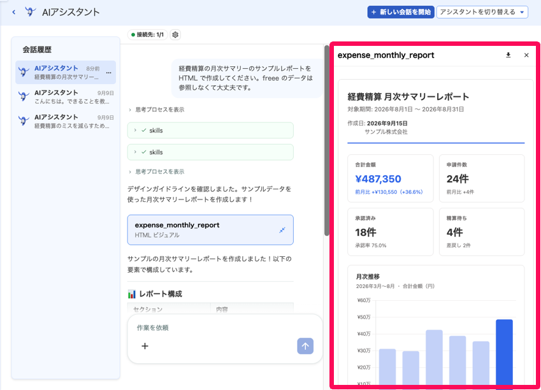Click the レポート構成 chart emoji icon

click(x=132, y=294)
